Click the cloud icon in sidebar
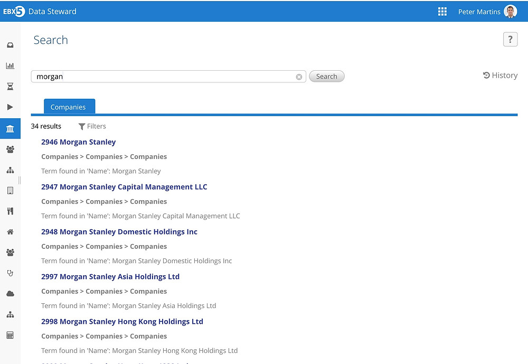The width and height of the screenshot is (528, 364). [10, 294]
